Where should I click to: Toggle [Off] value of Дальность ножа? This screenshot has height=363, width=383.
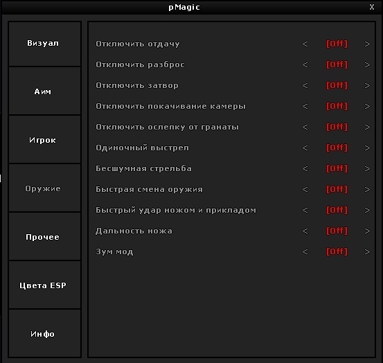(337, 231)
